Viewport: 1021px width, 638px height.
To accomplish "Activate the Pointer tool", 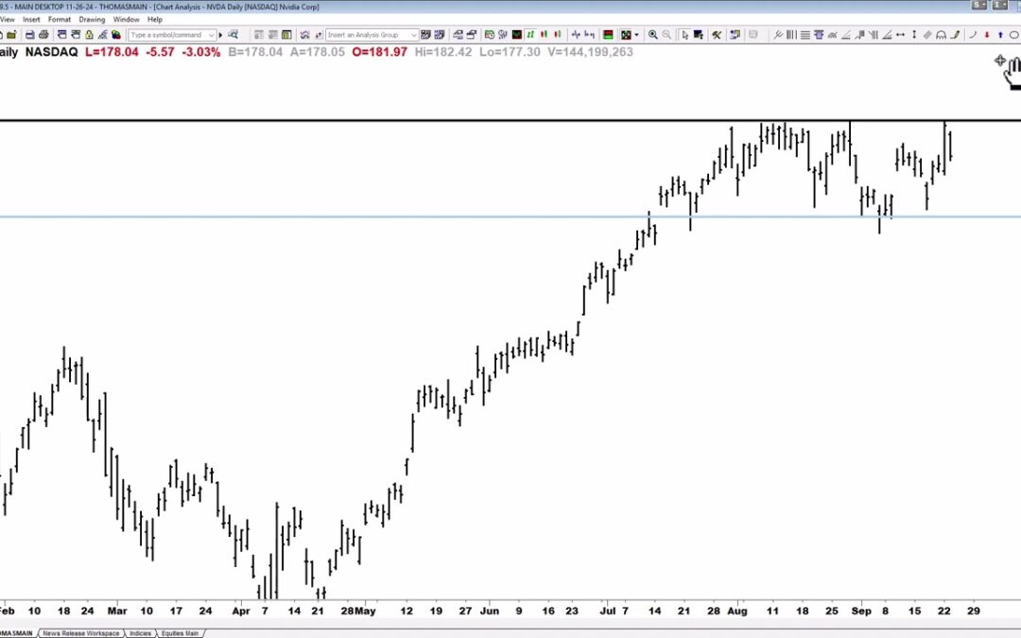I will [686, 35].
